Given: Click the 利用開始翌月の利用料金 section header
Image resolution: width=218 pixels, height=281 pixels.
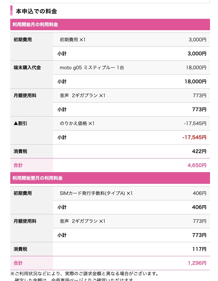Looking at the screenshot, I should pyautogui.click(x=37, y=178).
